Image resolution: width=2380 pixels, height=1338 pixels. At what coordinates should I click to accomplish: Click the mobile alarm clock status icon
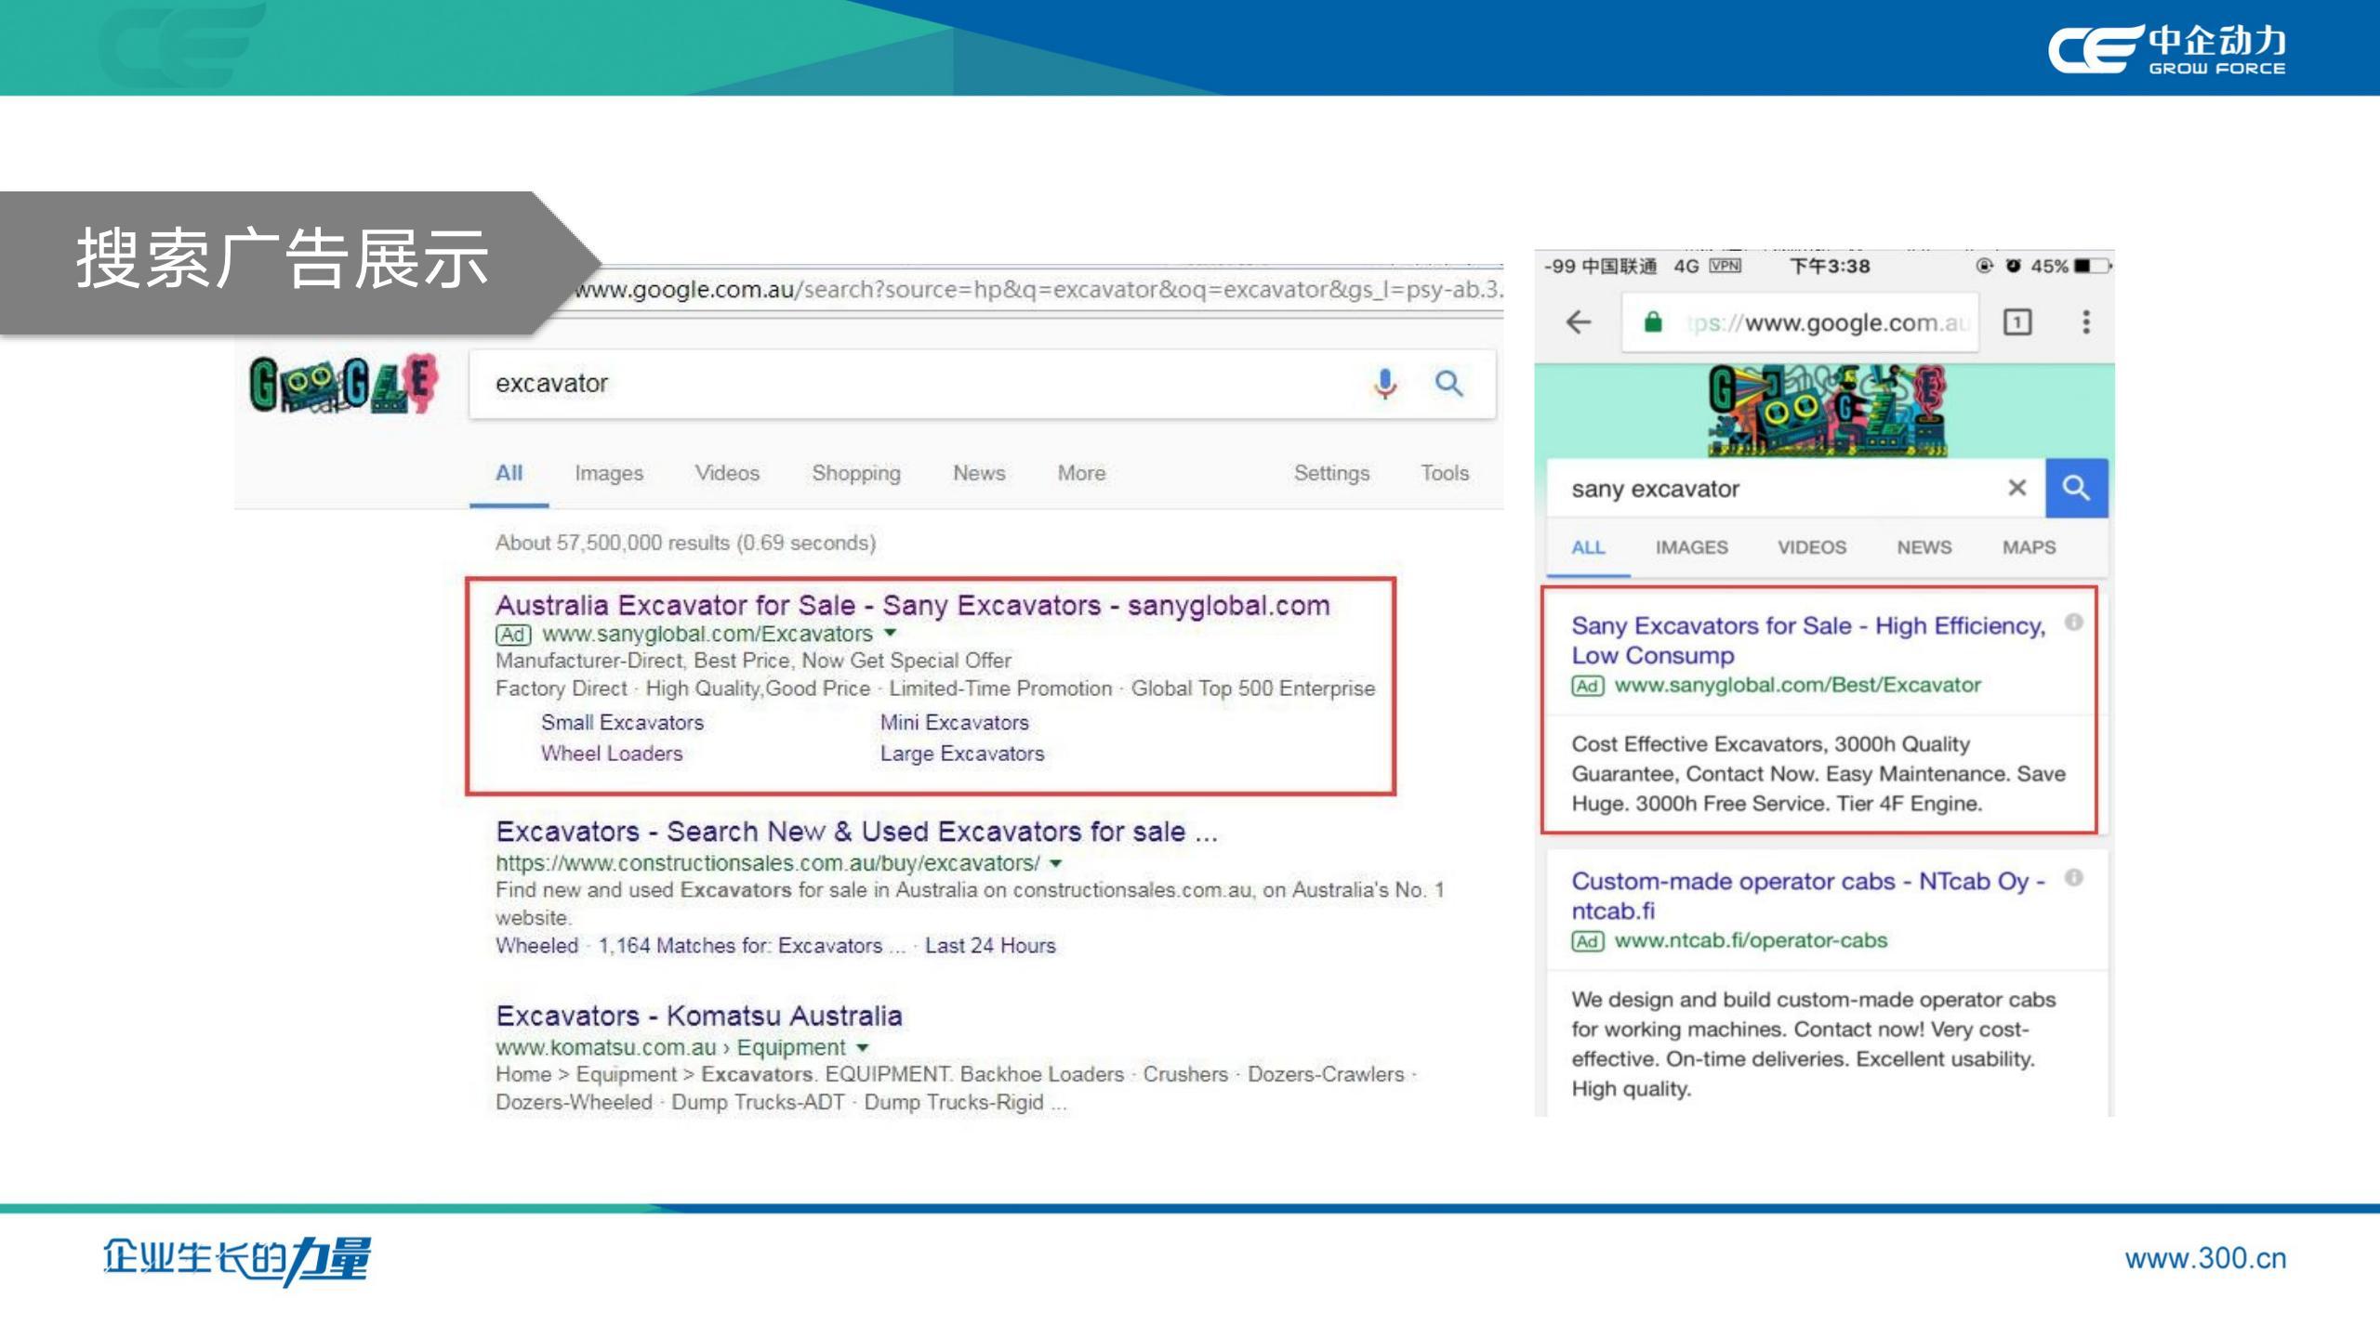[x=2014, y=266]
